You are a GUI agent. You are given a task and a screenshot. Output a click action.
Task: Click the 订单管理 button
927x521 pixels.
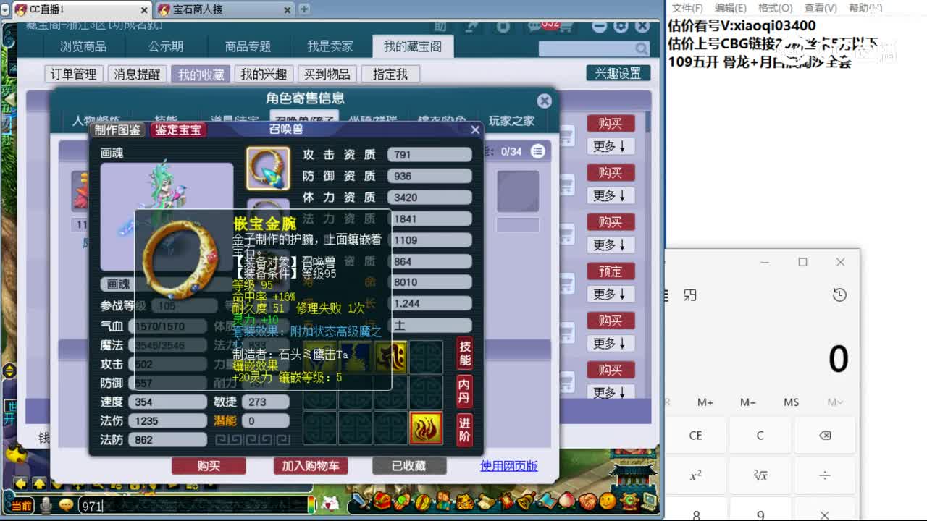[74, 74]
